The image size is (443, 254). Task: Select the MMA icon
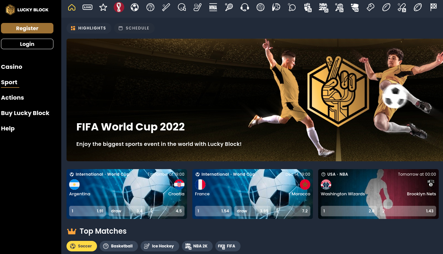pyautogui.click(x=213, y=7)
